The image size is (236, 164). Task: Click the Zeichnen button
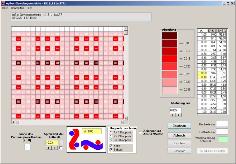coord(179,126)
